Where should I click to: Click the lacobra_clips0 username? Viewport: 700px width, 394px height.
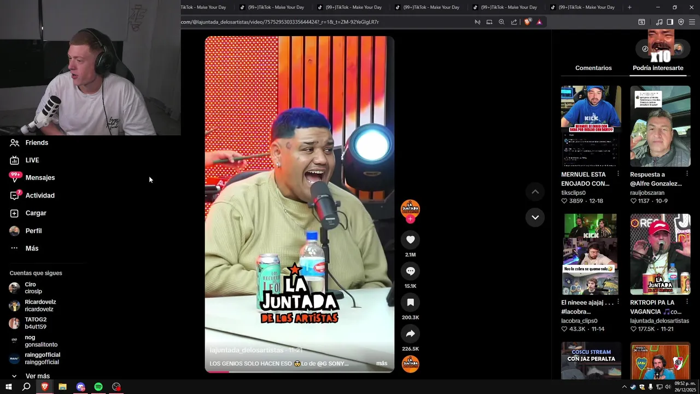[x=579, y=321]
